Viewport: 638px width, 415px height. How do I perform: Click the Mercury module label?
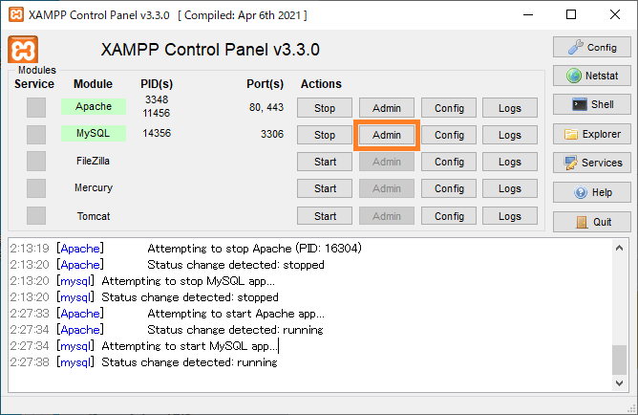pyautogui.click(x=94, y=187)
